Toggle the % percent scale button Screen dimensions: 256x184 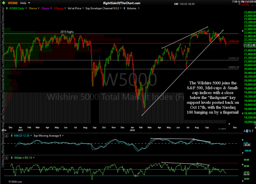(x=250, y=131)
